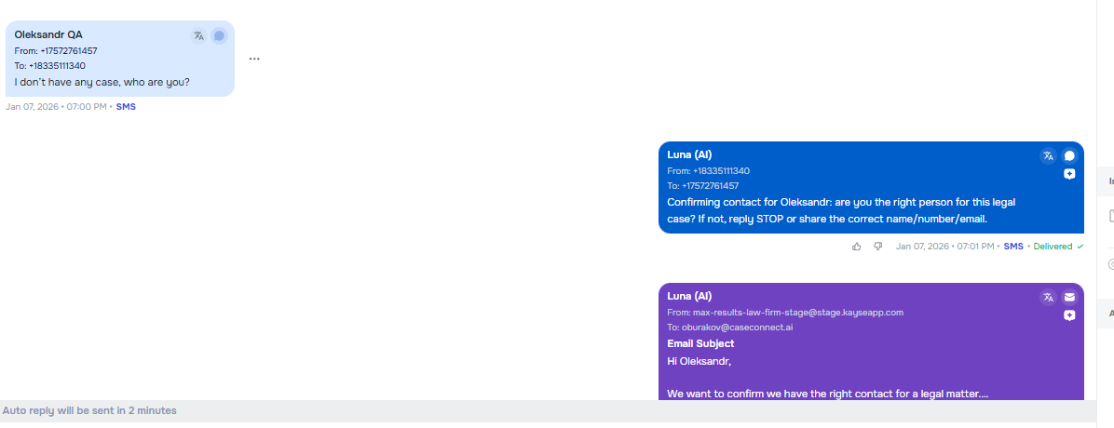Click "Auto reply will be sent in 2 minutes" notice
This screenshot has height=428, width=1114.
point(89,411)
